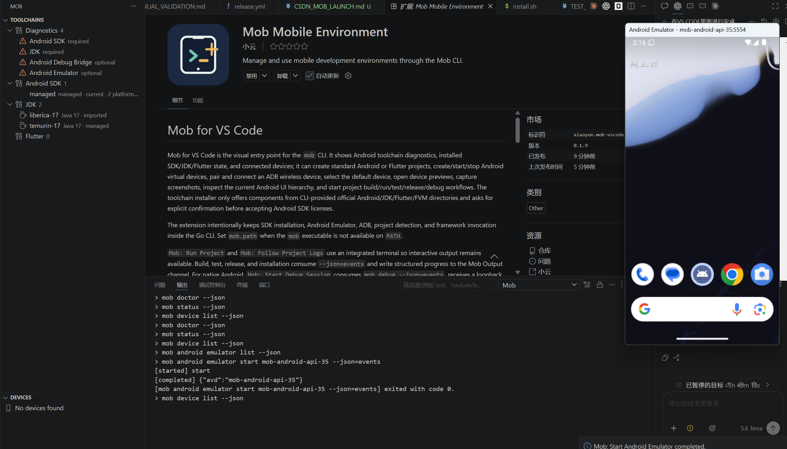Viewport: 787px width, 449px height.
Task: Switch to the 问题 panel tab
Action: (x=160, y=285)
